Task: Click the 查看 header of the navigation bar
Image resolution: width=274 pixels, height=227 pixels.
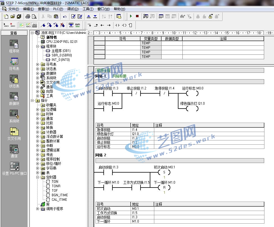Action: 14,33
